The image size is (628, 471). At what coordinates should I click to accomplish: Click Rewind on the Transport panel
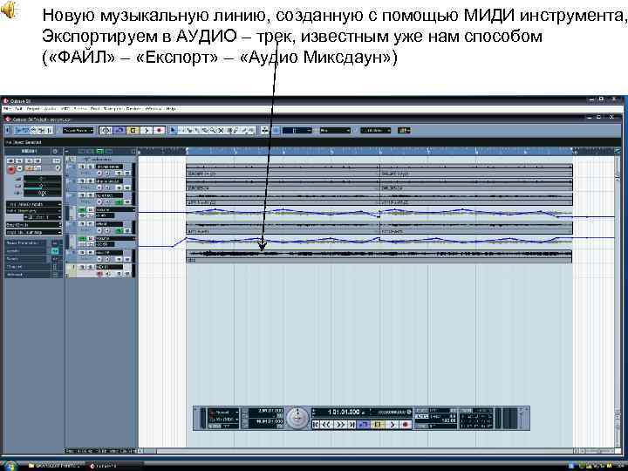(x=327, y=424)
